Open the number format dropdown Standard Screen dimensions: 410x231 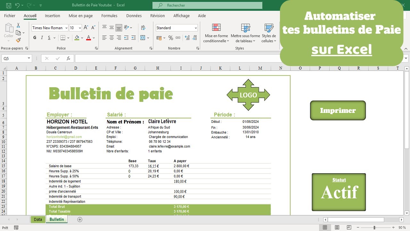click(x=196, y=28)
